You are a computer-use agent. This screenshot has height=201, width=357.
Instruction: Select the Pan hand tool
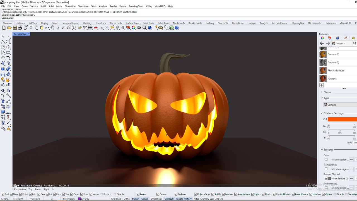click(x=52, y=28)
